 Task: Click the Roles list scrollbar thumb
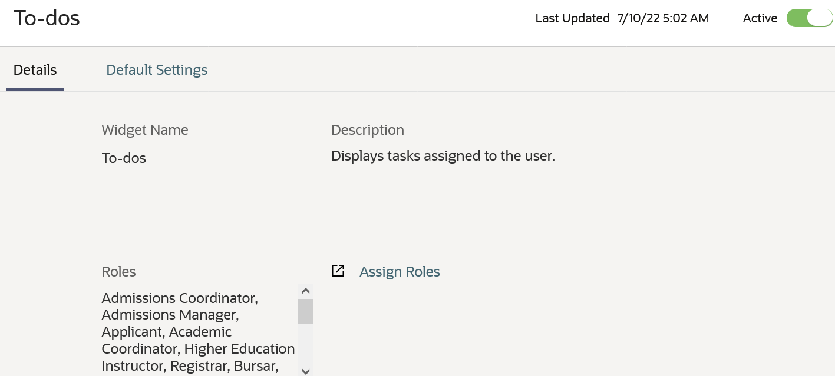click(x=305, y=311)
